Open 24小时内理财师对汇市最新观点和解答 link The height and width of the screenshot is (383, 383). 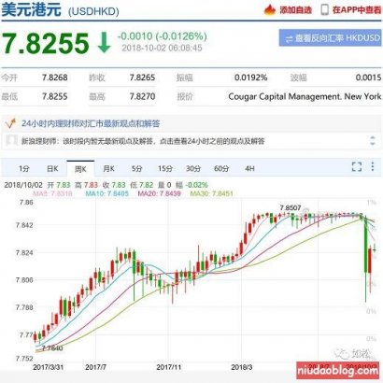pos(91,123)
